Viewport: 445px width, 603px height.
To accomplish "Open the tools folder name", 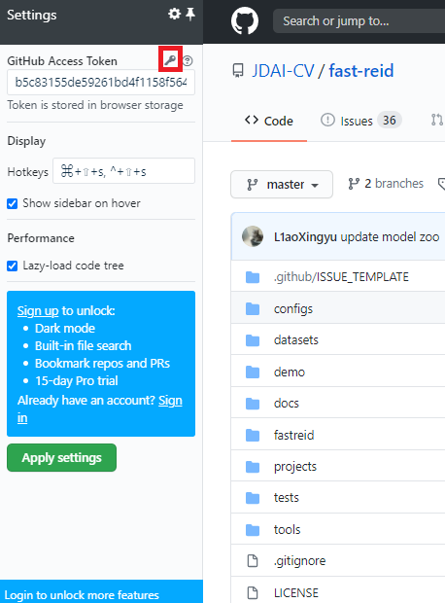I will (287, 530).
